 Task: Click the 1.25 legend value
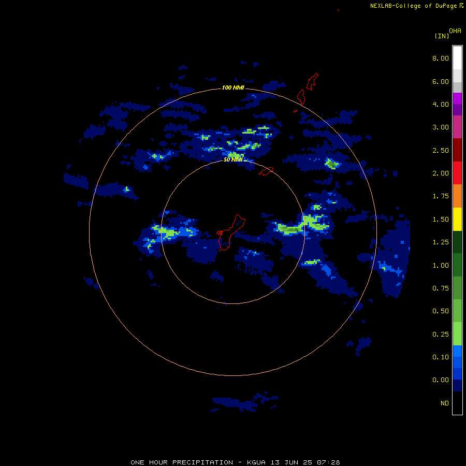click(441, 242)
